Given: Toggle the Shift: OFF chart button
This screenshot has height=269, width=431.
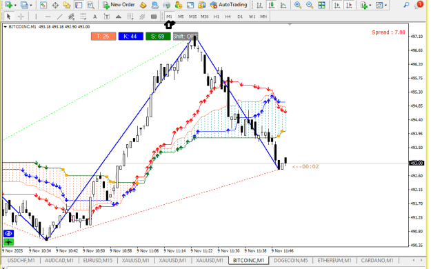Looking at the screenshot, I should [186, 37].
